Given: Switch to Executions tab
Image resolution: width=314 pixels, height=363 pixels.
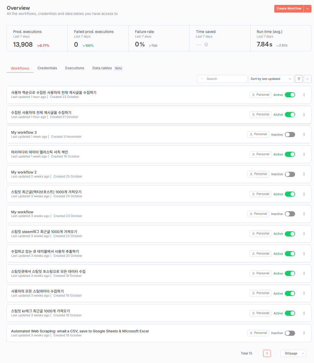Looking at the screenshot, I should (x=75, y=68).
